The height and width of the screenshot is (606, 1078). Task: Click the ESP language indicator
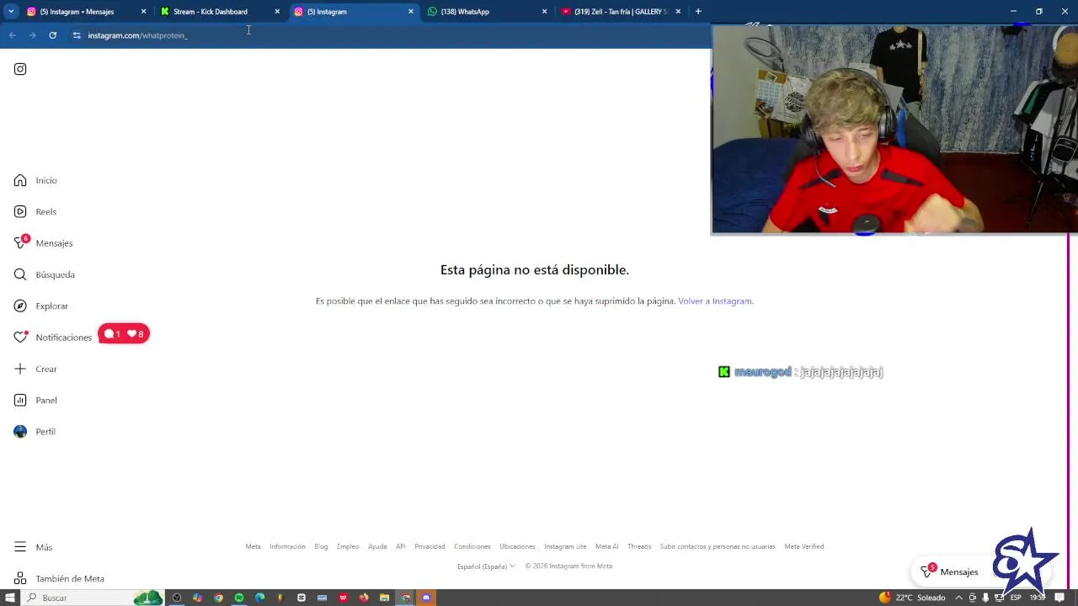(x=1016, y=598)
